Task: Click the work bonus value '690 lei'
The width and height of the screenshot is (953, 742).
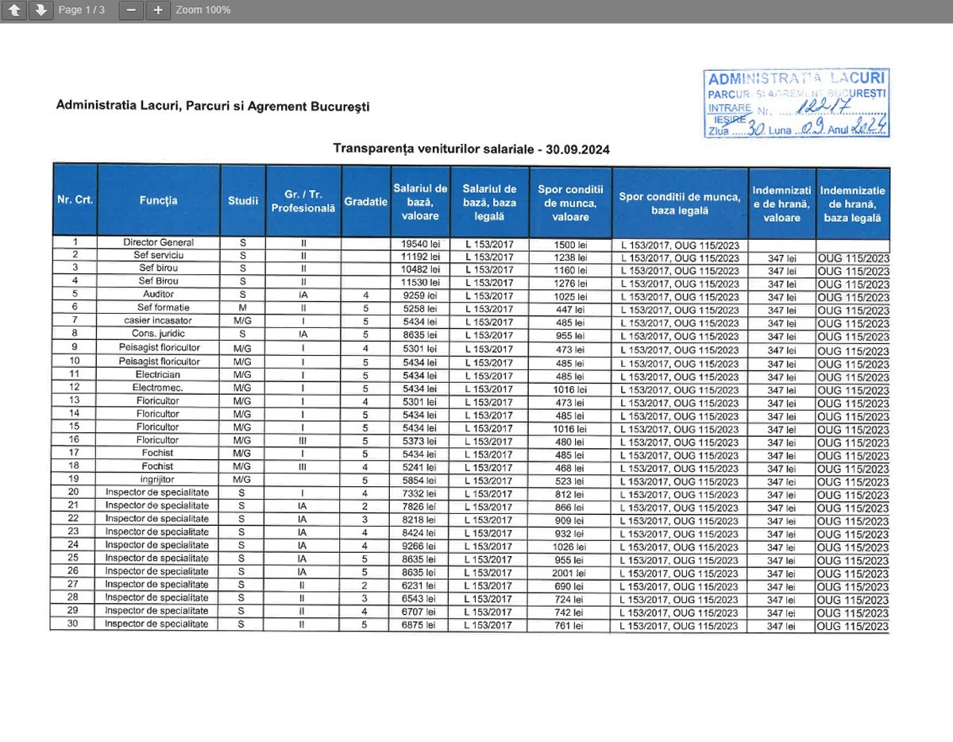Action: pyautogui.click(x=570, y=586)
